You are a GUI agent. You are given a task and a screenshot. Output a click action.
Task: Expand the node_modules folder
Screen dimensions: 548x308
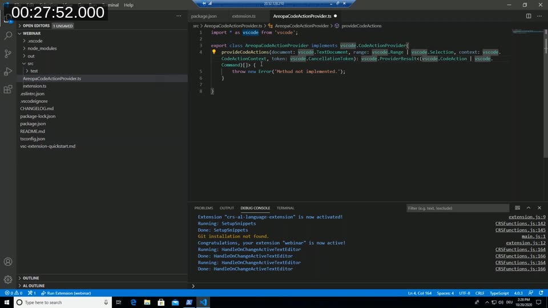[x=42, y=48]
